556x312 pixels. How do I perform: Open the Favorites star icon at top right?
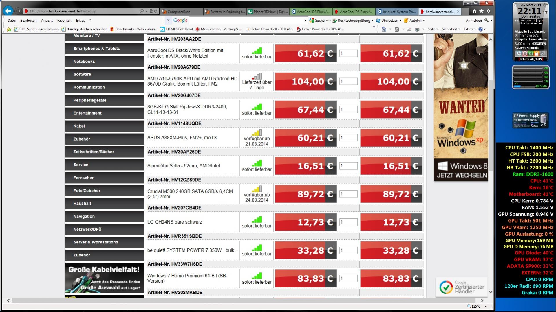point(481,11)
